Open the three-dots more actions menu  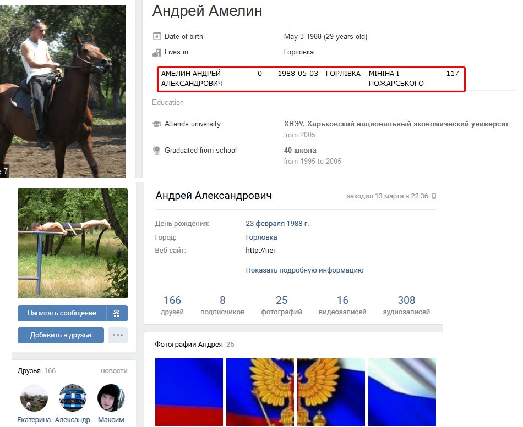117,335
